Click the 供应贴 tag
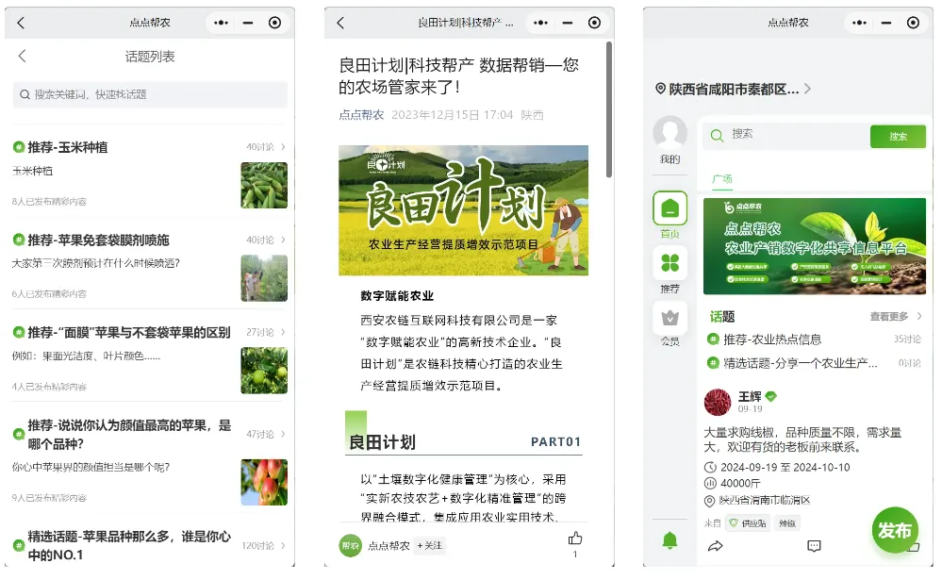Viewport: 942px width, 580px height. pos(748,523)
